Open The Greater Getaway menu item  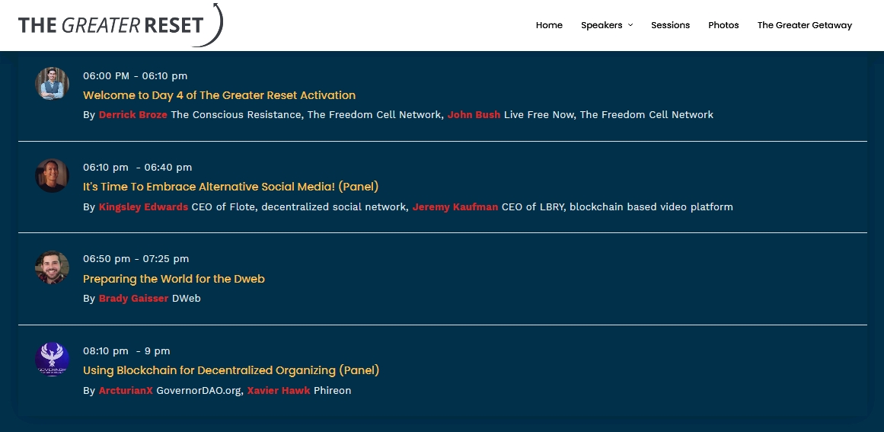pyautogui.click(x=805, y=25)
